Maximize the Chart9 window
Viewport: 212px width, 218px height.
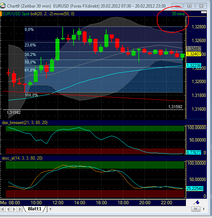[189, 6]
